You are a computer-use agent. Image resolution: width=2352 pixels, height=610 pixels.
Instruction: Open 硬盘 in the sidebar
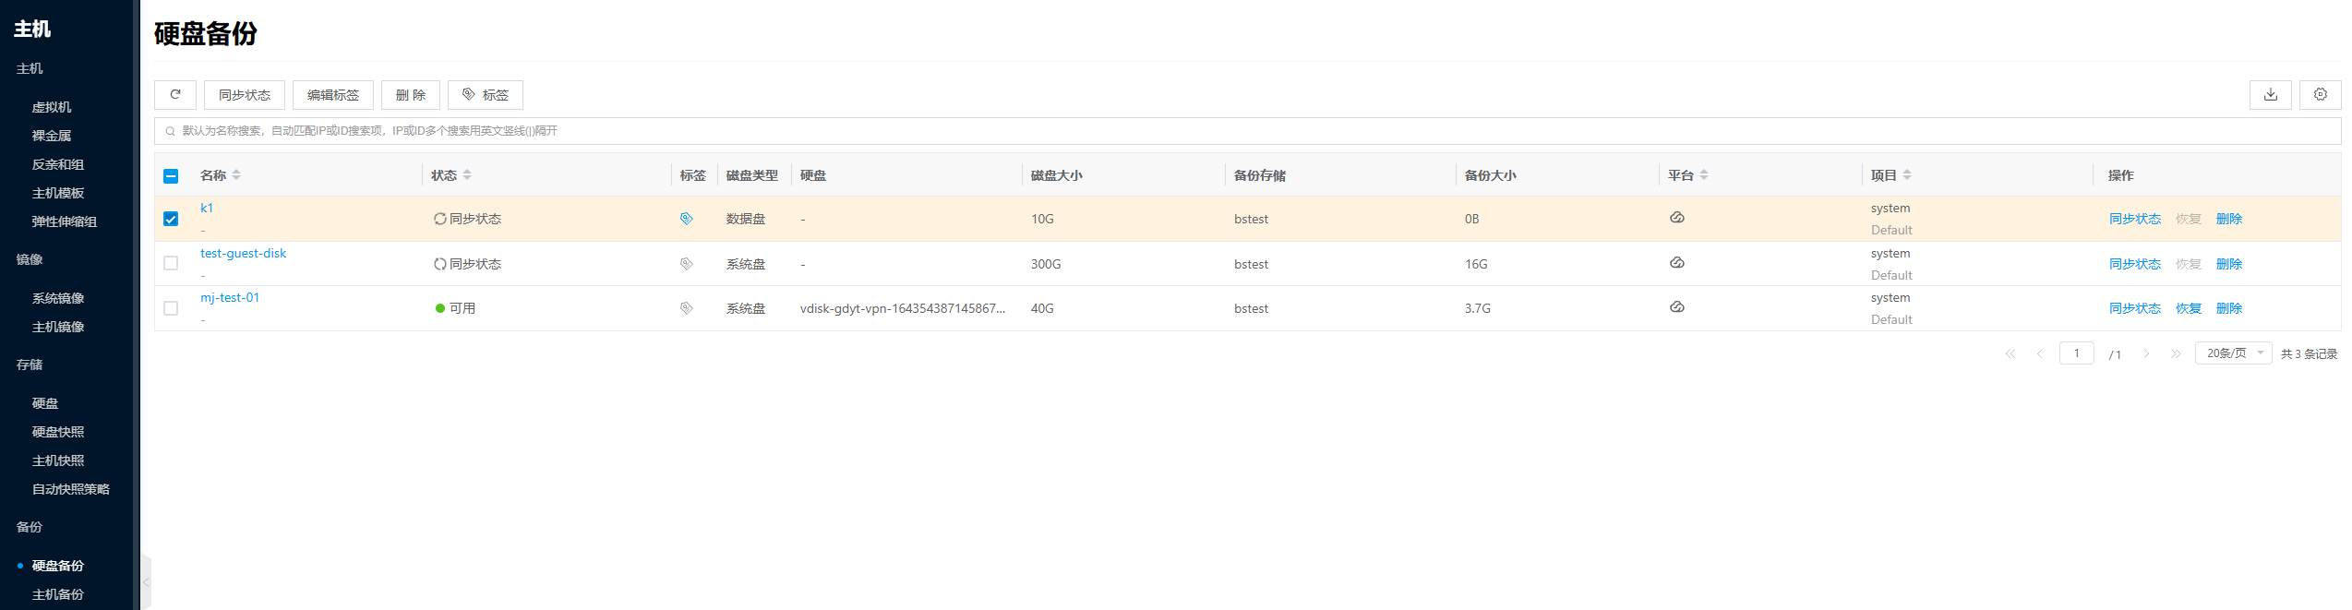[x=45, y=403]
